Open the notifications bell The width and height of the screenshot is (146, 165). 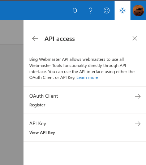click(75, 10)
